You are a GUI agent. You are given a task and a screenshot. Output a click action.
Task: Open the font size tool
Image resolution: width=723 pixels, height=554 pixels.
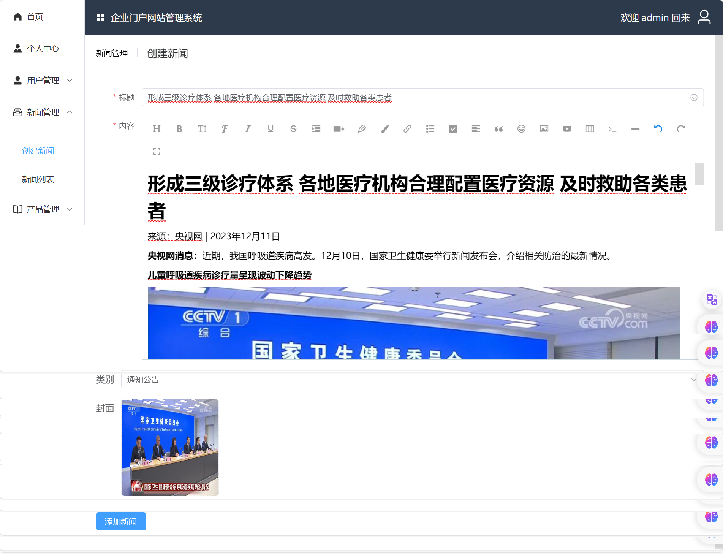point(202,129)
